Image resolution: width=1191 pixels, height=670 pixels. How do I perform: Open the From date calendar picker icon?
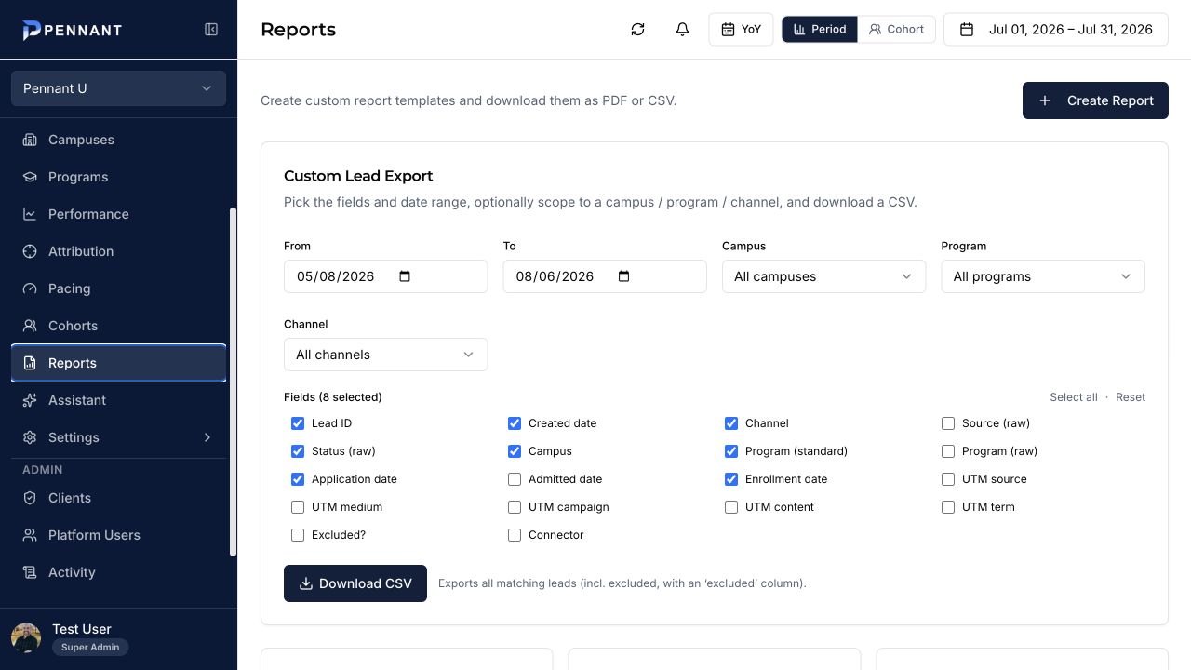pos(405,276)
